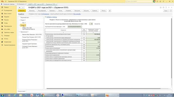Open the Продажи section
The image size is (174, 97).
(x=7, y=17)
